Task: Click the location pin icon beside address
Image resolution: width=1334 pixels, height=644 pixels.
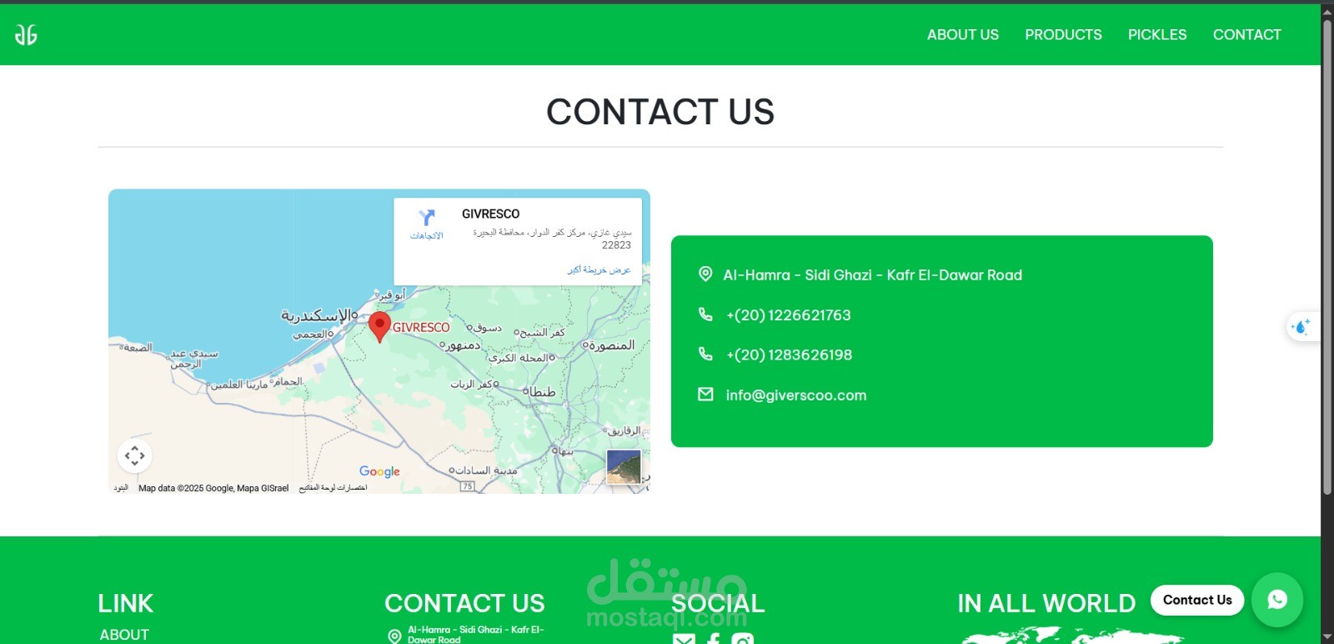Action: [705, 274]
